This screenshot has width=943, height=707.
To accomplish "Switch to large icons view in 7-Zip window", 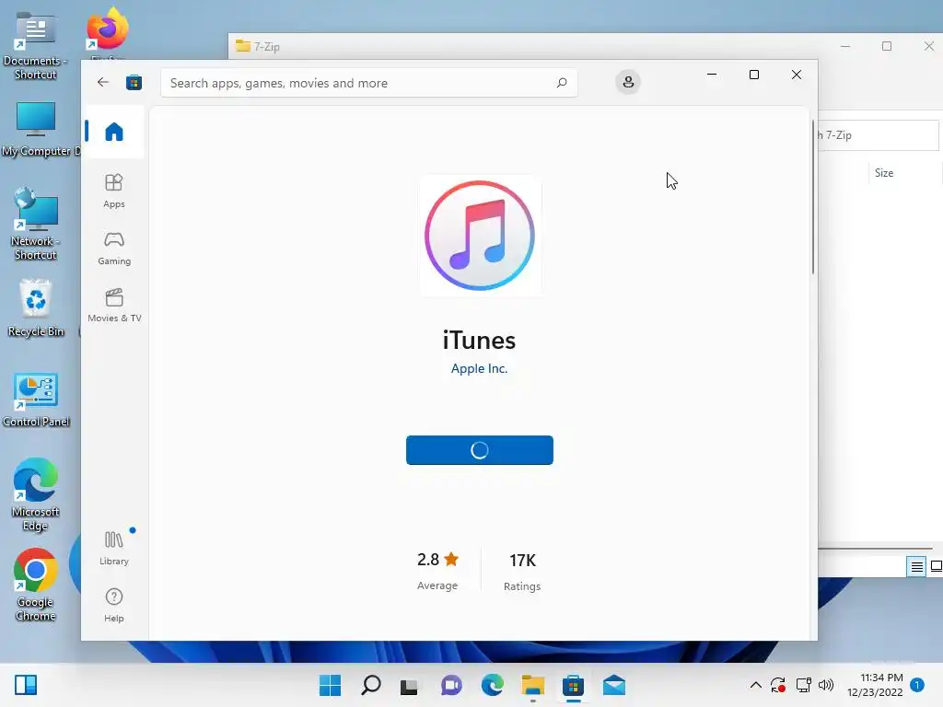I will (936, 566).
